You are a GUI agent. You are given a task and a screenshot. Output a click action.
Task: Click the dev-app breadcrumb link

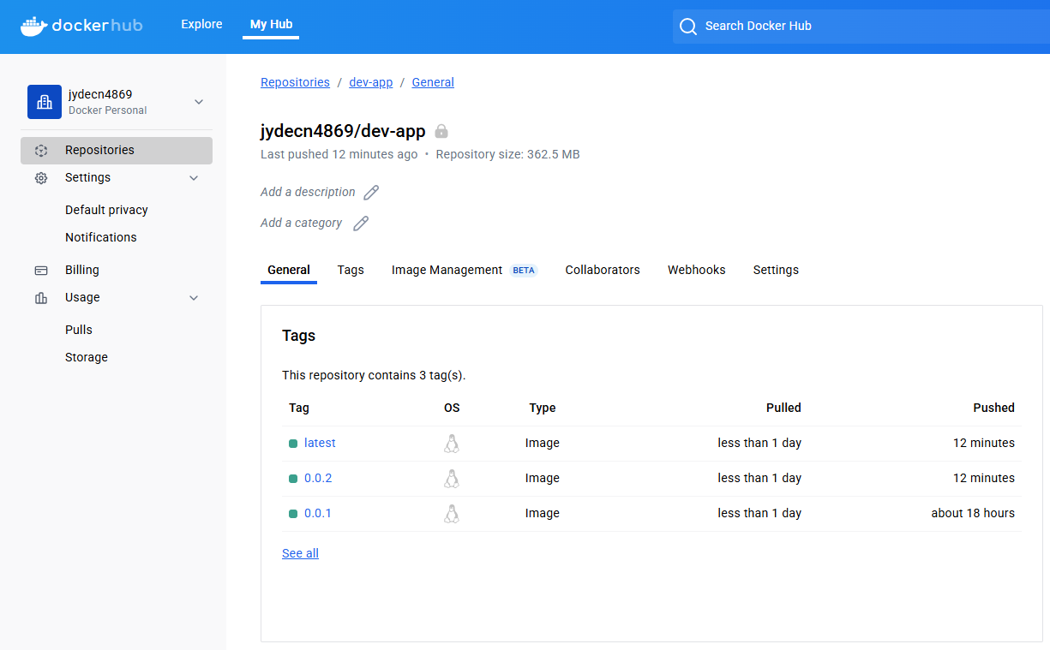coord(371,82)
